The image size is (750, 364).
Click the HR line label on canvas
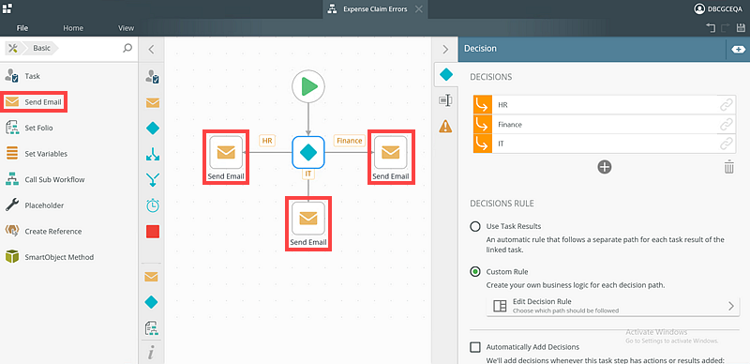click(267, 141)
